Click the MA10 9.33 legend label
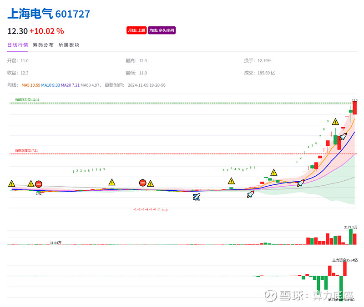 click(51, 85)
